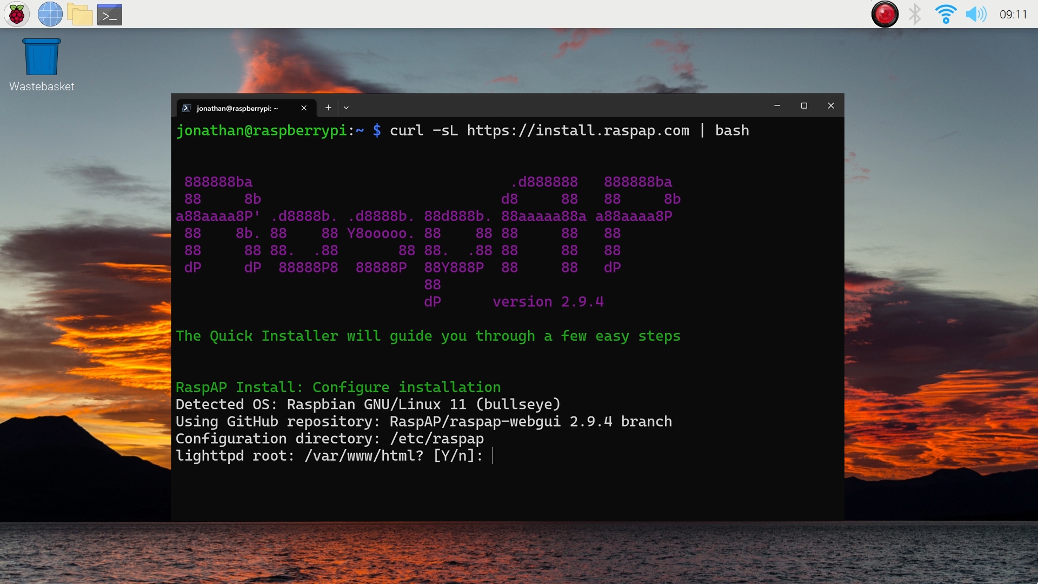Click the 'Using GitHub repository' line

tap(424, 422)
